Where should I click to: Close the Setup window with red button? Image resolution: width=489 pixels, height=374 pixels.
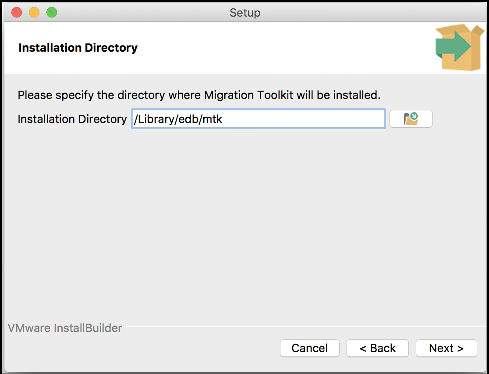(x=17, y=12)
